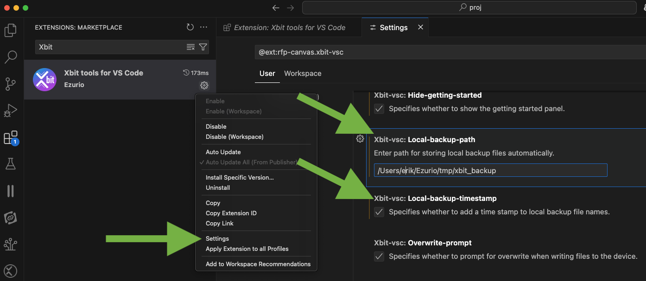
Task: Switch to Extension: Xbit tools tab
Action: [289, 27]
